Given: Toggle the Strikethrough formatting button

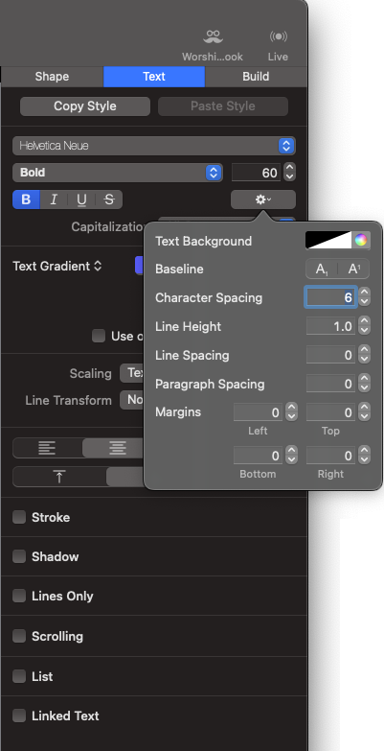Looking at the screenshot, I should pyautogui.click(x=109, y=199).
